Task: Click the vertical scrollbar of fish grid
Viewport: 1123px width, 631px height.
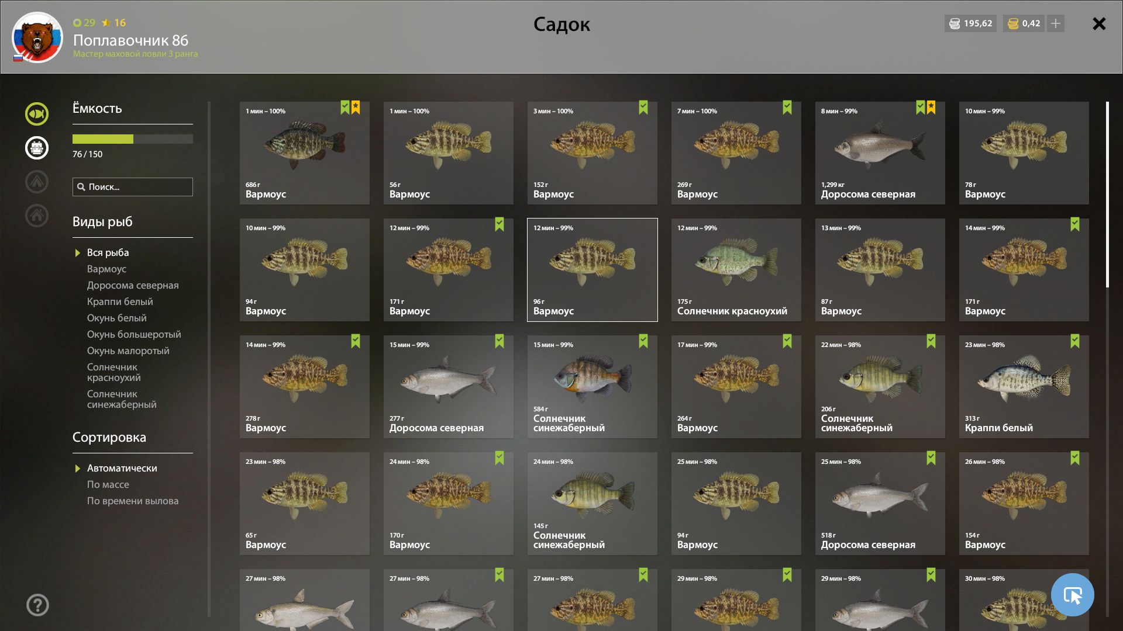Action: (x=1107, y=195)
